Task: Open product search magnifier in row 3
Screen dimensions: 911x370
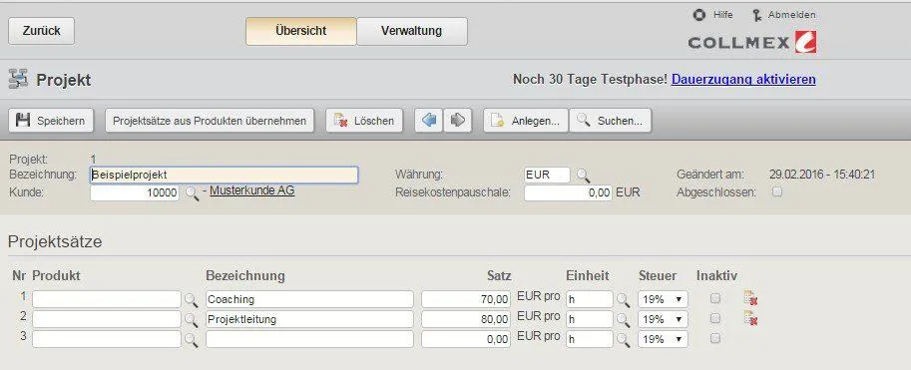Action: [x=192, y=340]
